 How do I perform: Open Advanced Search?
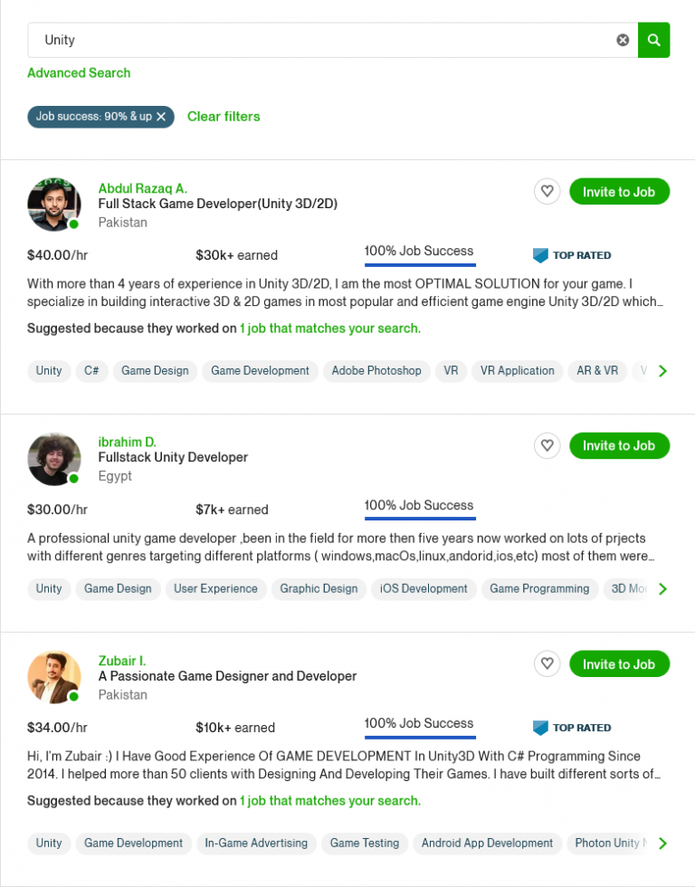coord(79,72)
